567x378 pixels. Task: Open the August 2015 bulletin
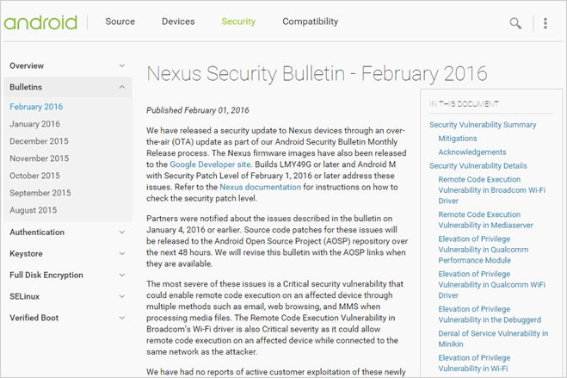point(34,210)
